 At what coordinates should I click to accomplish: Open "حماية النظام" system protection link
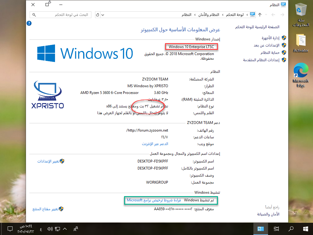(x=270, y=53)
